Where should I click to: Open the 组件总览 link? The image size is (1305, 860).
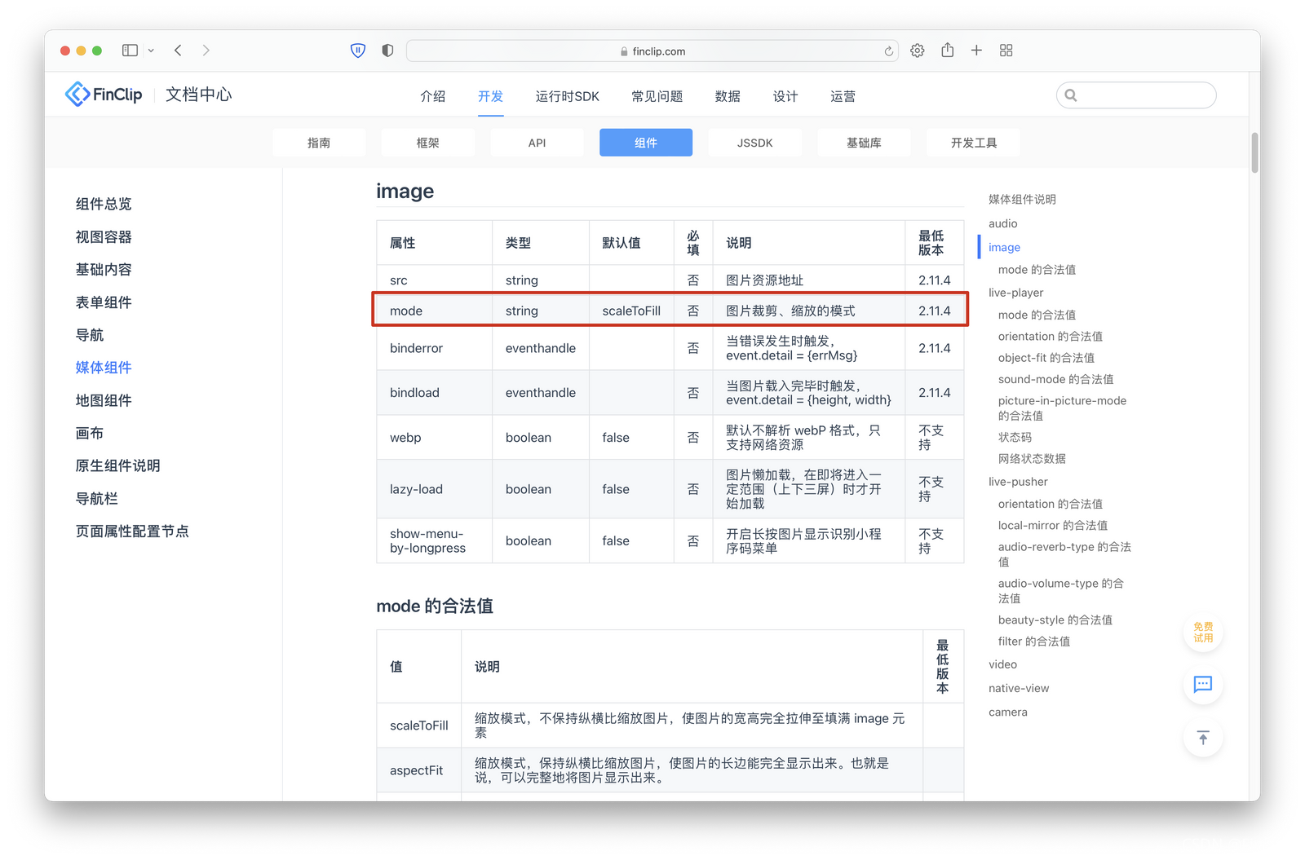103,204
